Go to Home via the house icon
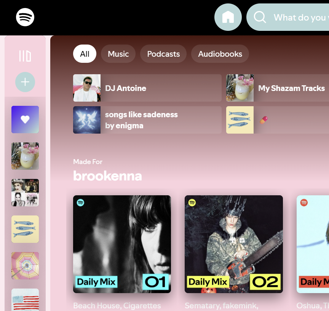 pyautogui.click(x=228, y=17)
